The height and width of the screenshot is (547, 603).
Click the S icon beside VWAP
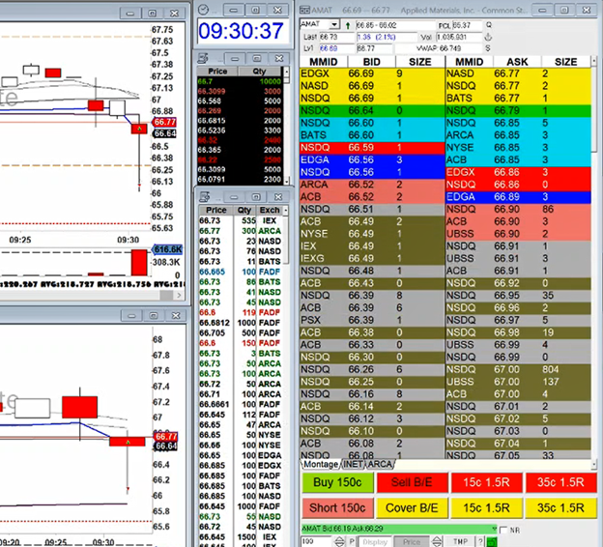pos(489,46)
